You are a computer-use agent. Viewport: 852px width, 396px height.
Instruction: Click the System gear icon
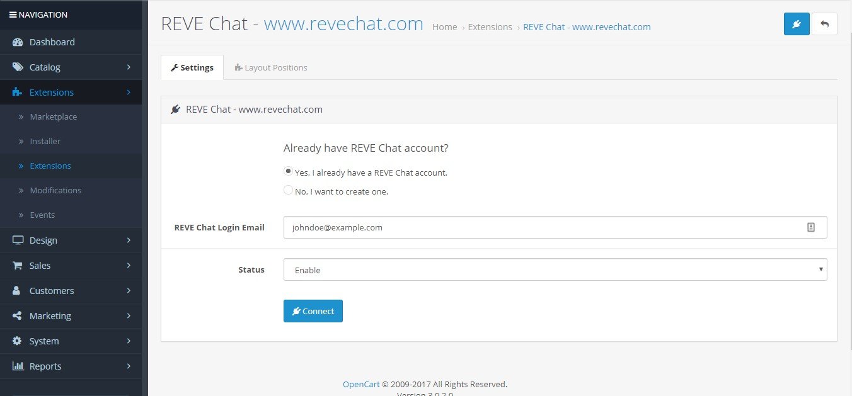pyautogui.click(x=18, y=341)
